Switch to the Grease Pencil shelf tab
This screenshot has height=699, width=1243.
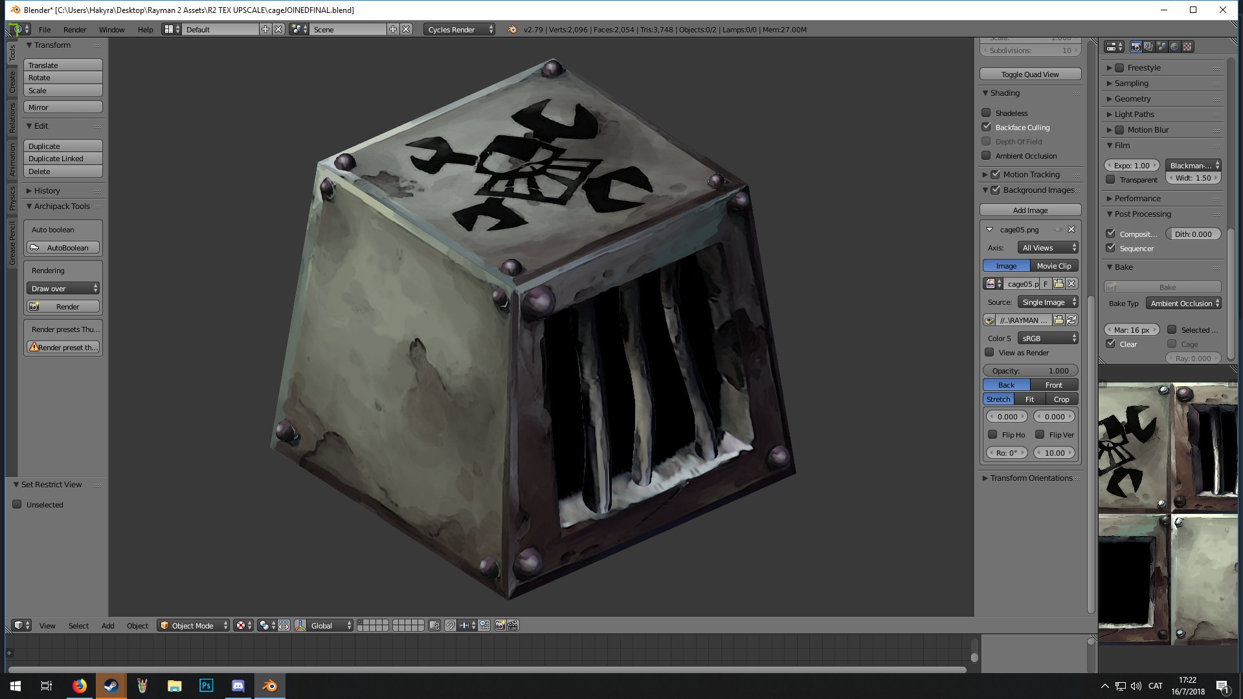(12, 243)
